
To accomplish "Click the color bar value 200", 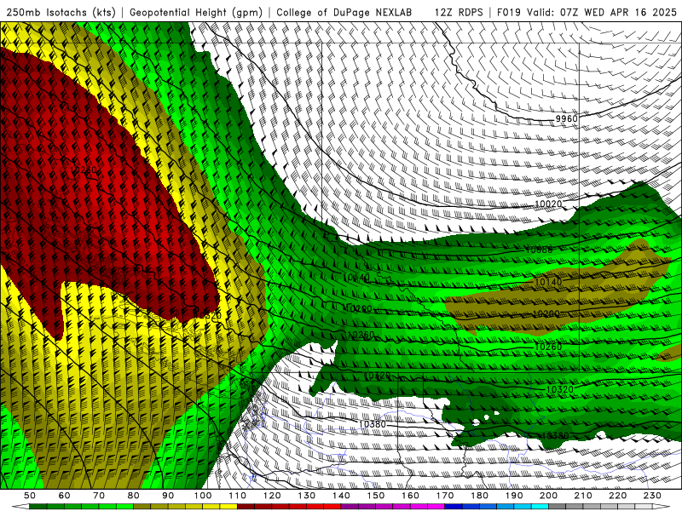I will coord(548,496).
